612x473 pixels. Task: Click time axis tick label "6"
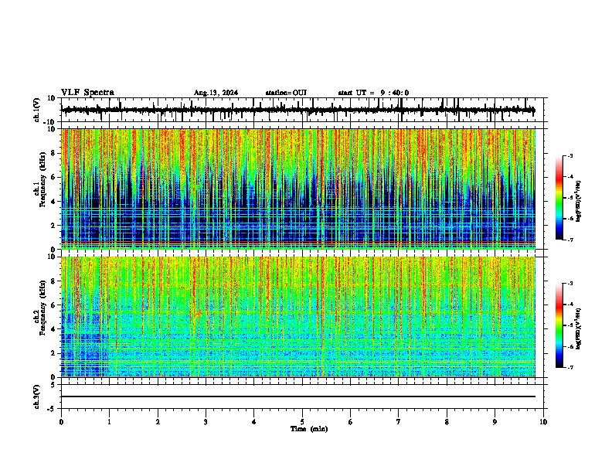(x=351, y=422)
